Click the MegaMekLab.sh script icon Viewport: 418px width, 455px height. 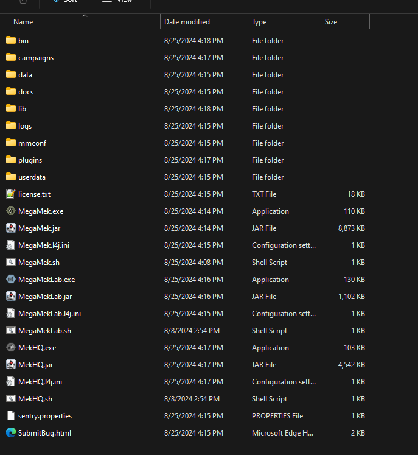click(x=11, y=331)
